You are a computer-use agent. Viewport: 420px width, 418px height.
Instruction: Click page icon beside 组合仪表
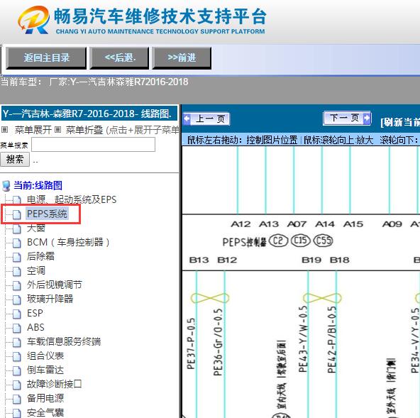coord(16,356)
